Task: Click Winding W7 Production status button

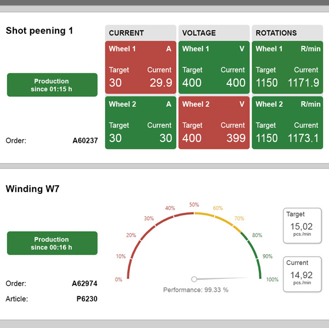Action: point(52,243)
